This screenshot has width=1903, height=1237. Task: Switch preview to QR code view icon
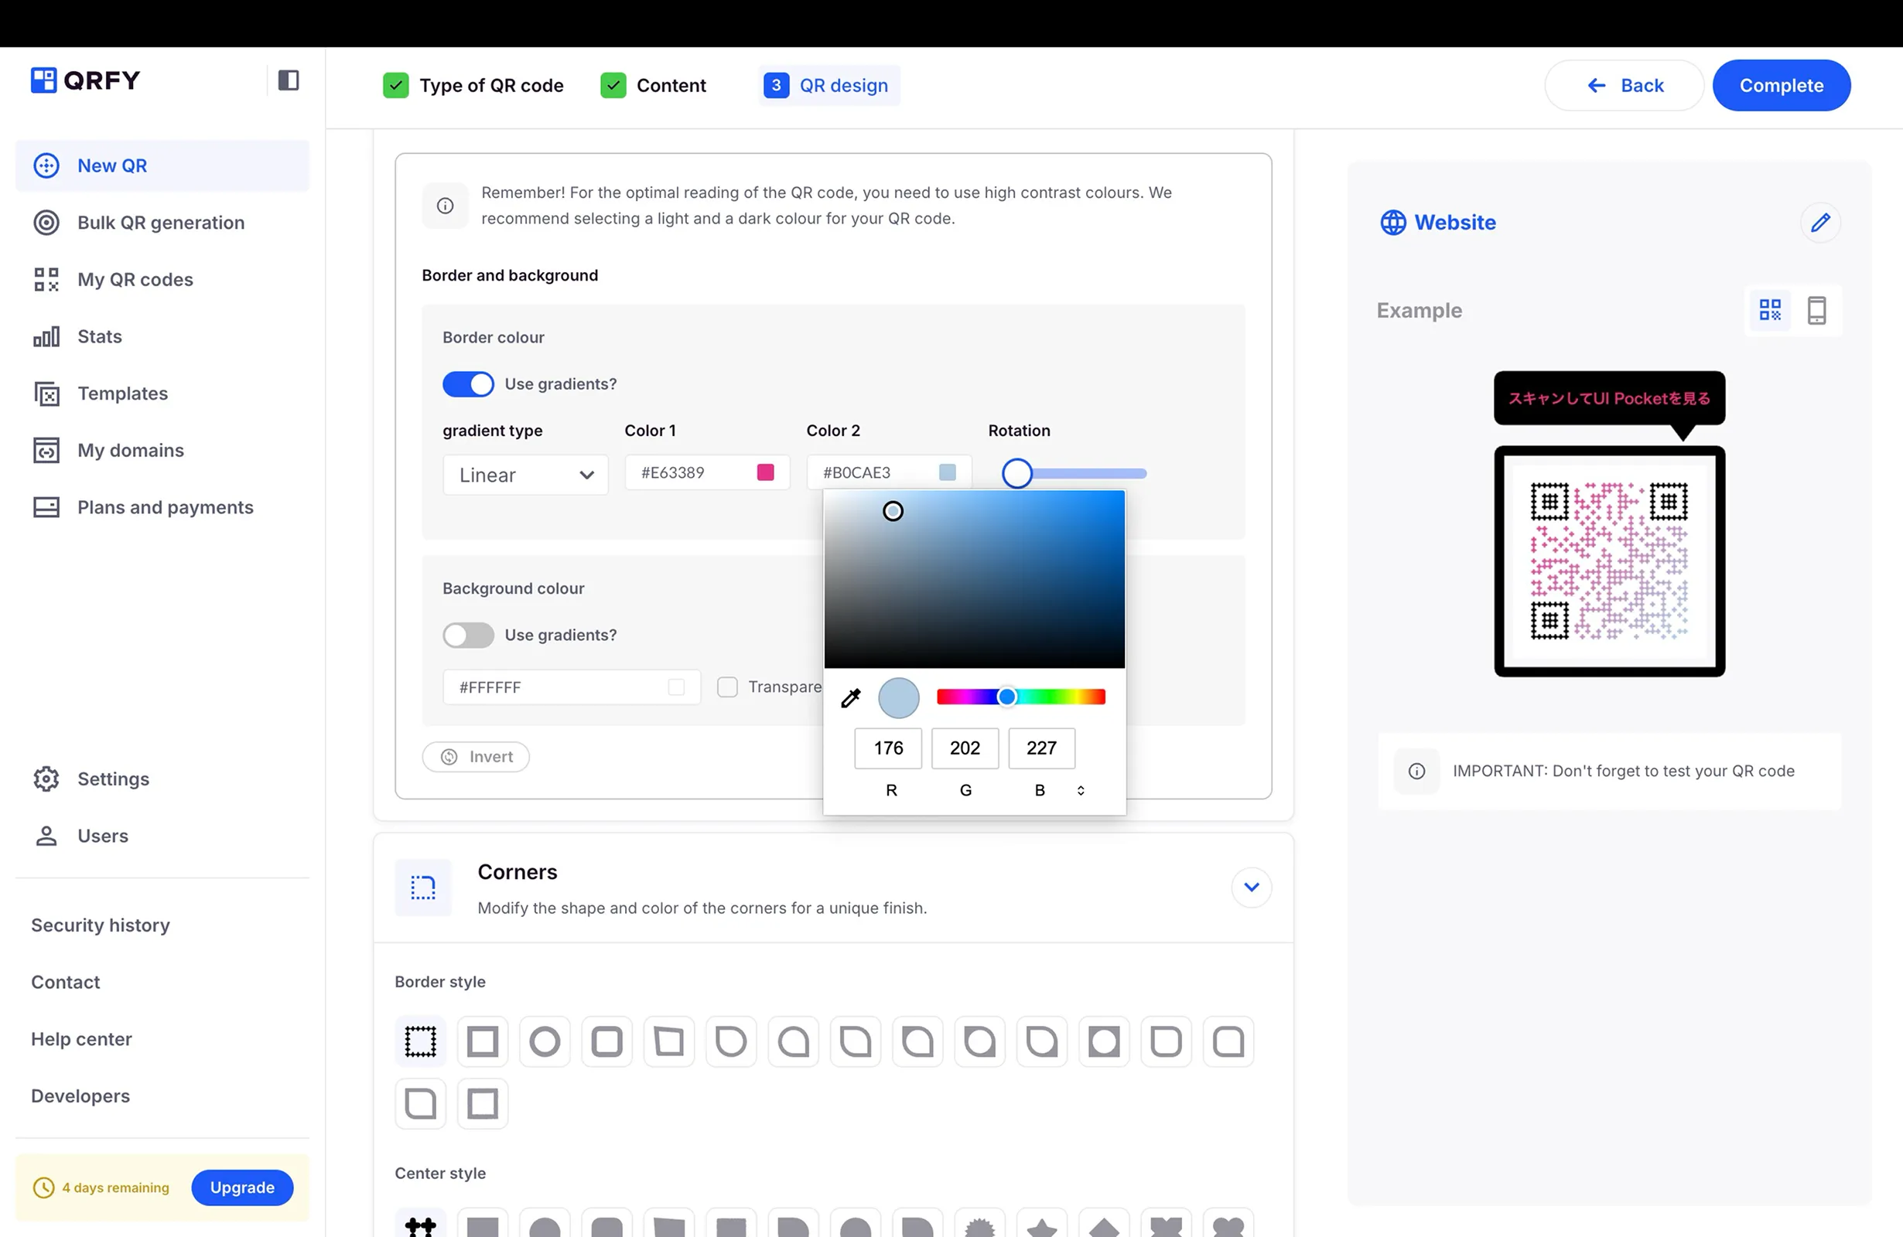point(1770,310)
